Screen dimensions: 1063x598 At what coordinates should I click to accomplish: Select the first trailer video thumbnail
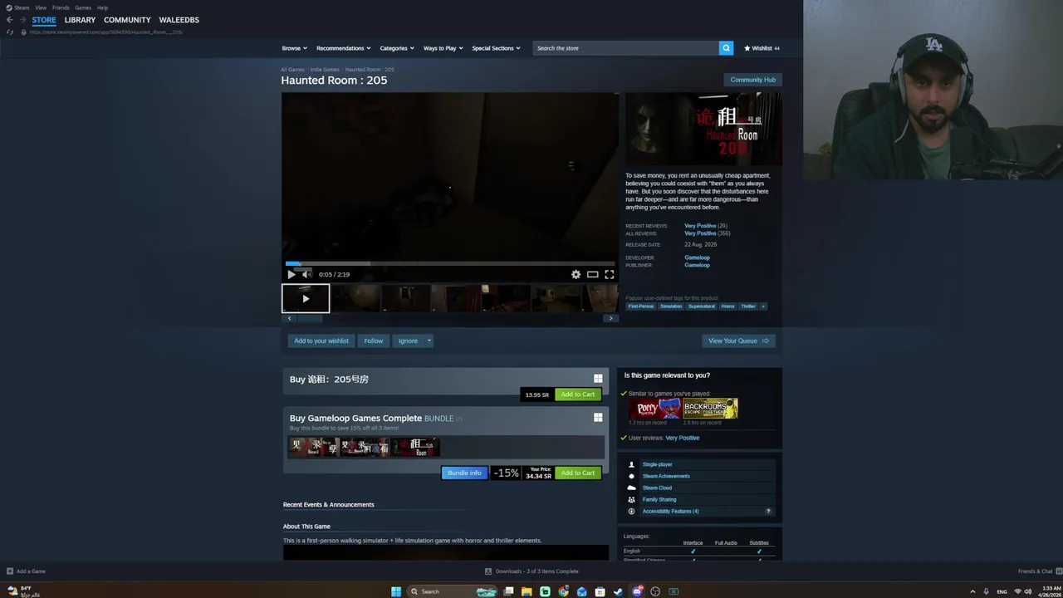(306, 299)
